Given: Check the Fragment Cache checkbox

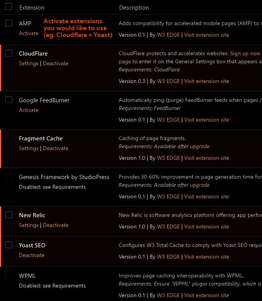Looking at the screenshot, I should (x=9, y=138).
